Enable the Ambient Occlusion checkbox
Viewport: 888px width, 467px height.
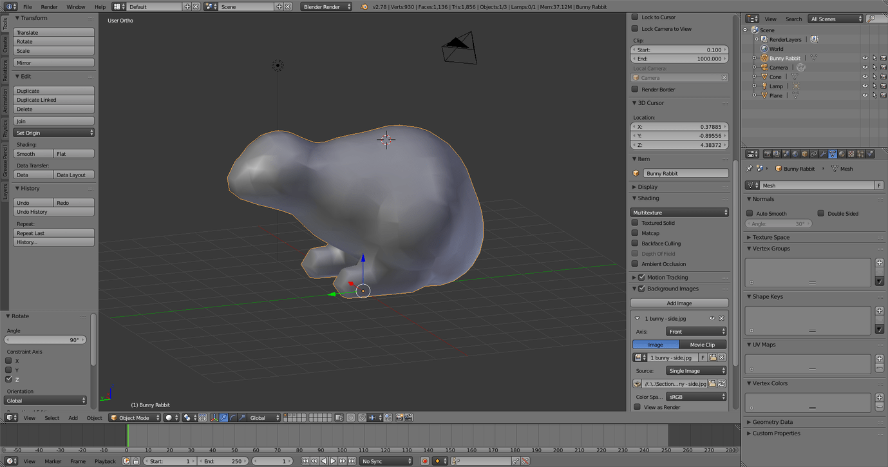coord(636,264)
